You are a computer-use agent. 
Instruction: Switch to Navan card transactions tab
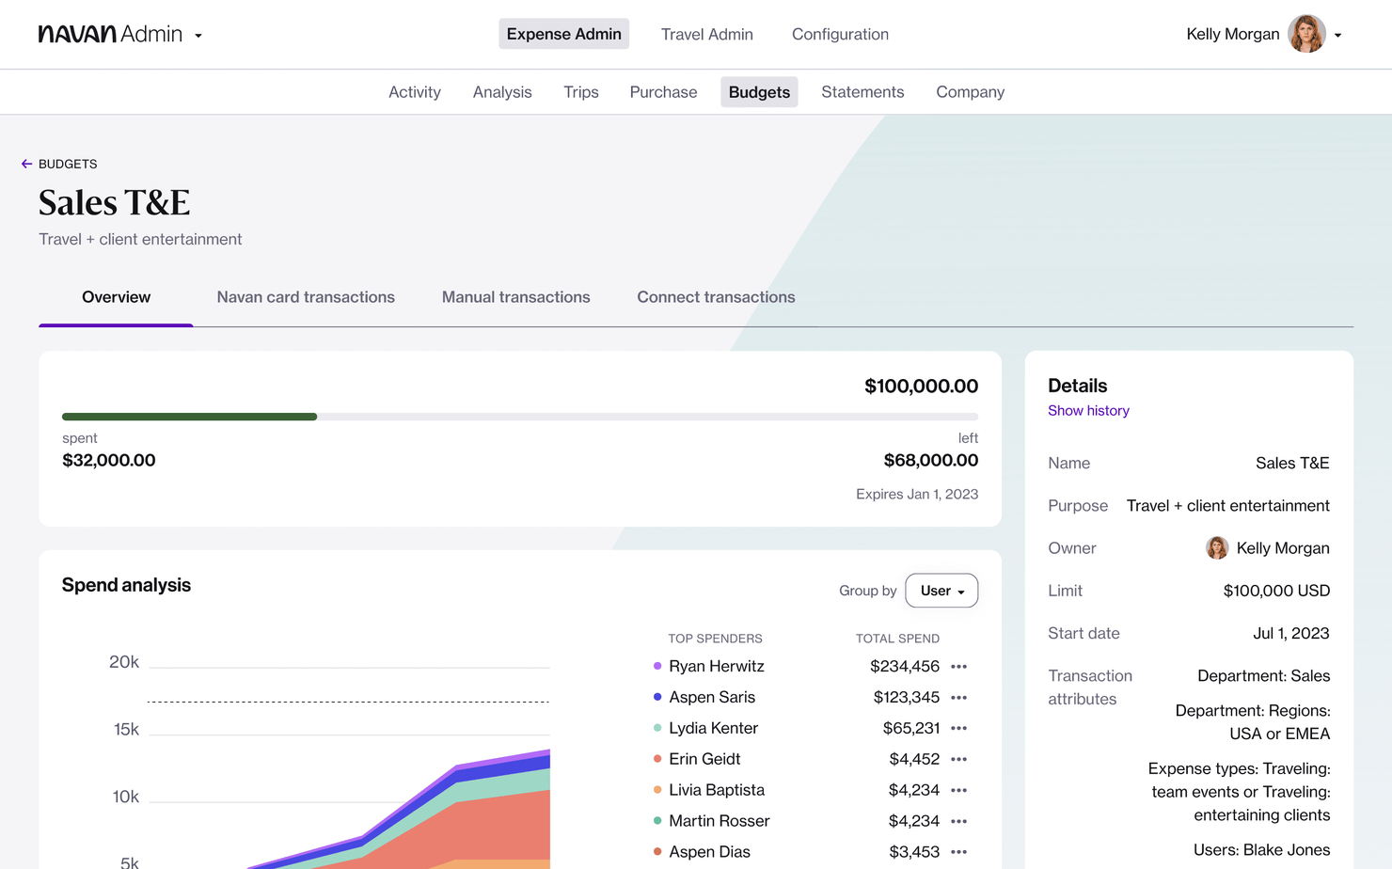coord(306,297)
